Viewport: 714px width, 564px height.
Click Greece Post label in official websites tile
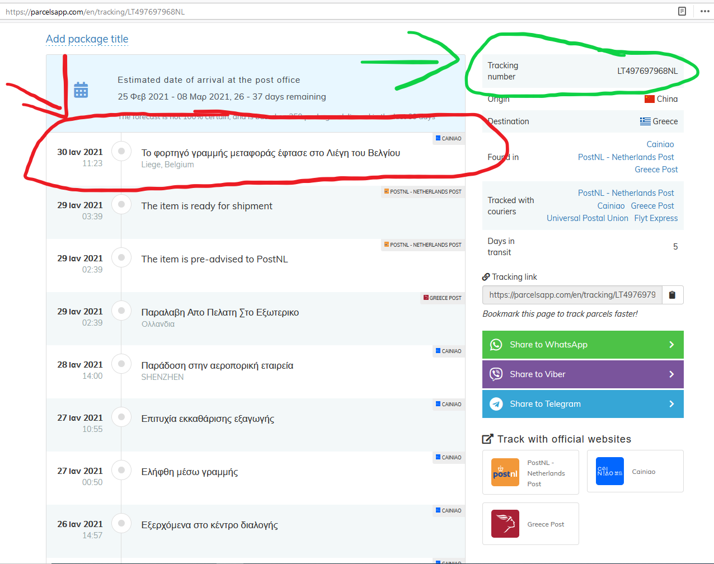point(546,524)
